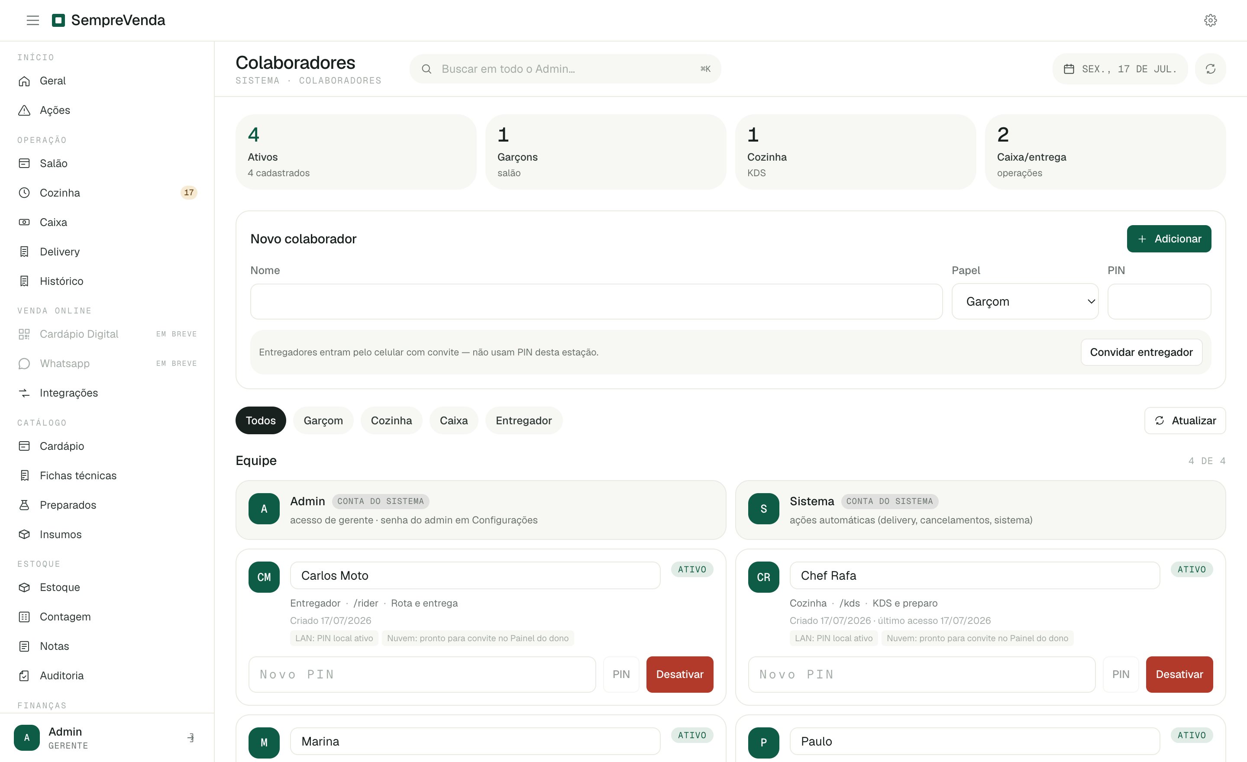Open Notas in sidebar

[107, 646]
